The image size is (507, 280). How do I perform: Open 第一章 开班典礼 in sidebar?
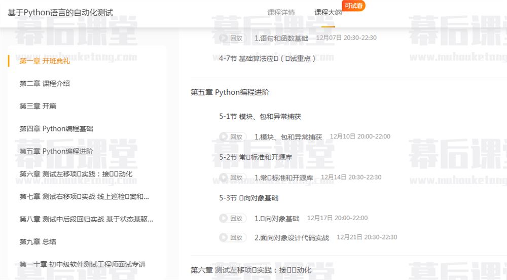pyautogui.click(x=45, y=61)
